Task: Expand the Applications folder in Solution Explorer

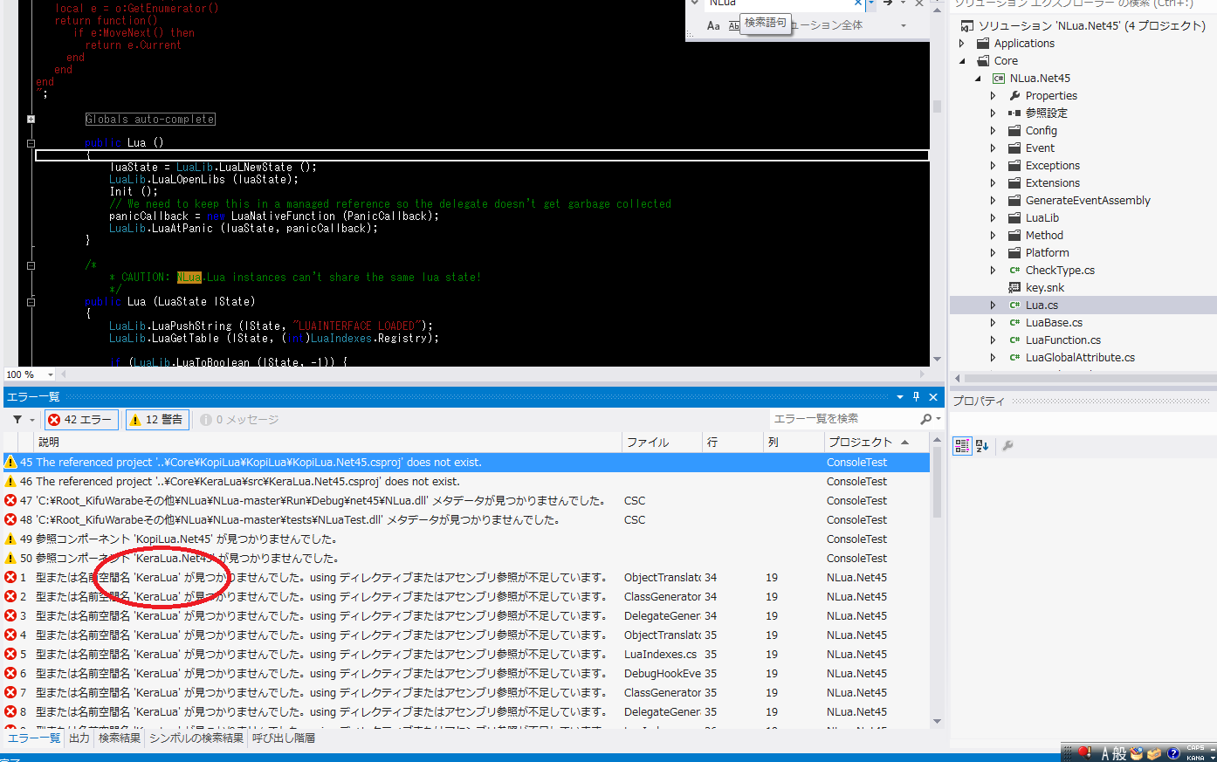Action: coord(962,44)
